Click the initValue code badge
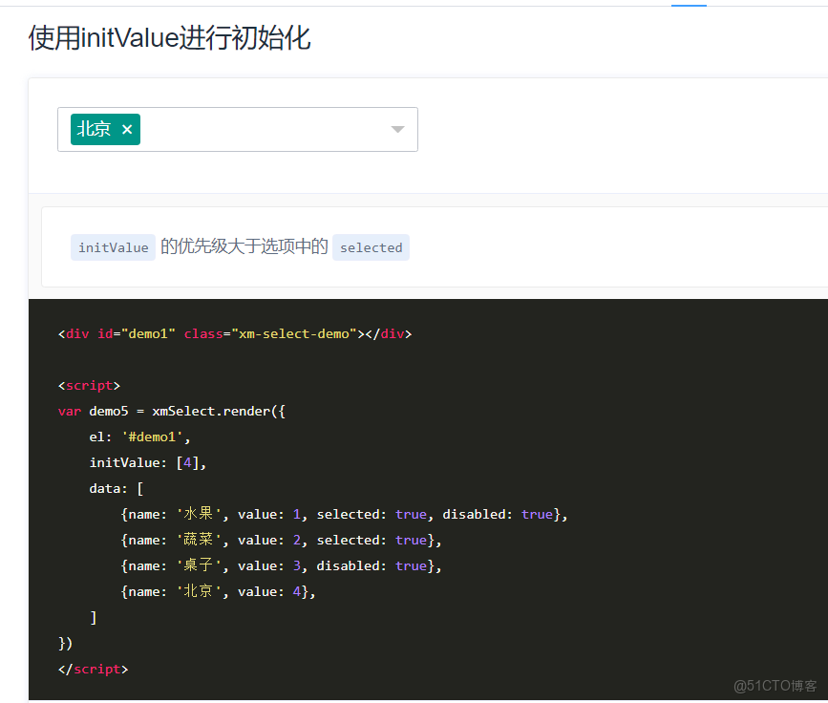Image resolution: width=828 pixels, height=703 pixels. tap(113, 247)
